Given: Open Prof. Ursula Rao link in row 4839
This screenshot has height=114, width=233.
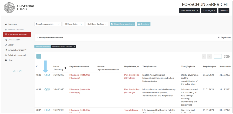Looking at the screenshot, I should tap(132, 76).
